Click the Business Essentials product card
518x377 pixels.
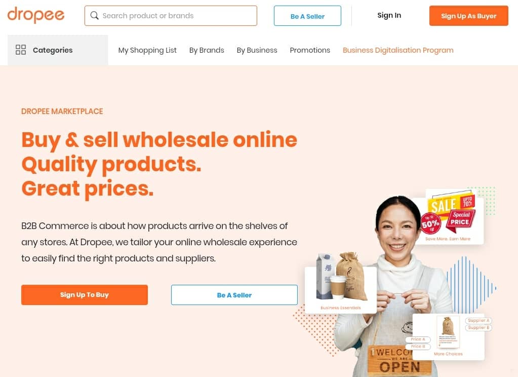pos(341,290)
